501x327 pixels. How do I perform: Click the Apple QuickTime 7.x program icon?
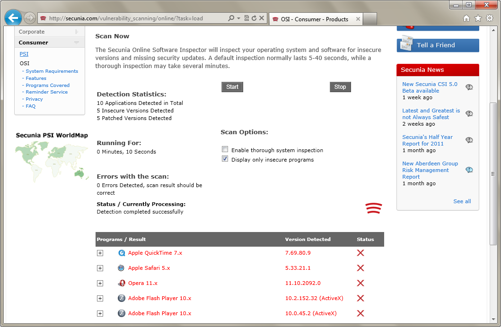(122, 253)
